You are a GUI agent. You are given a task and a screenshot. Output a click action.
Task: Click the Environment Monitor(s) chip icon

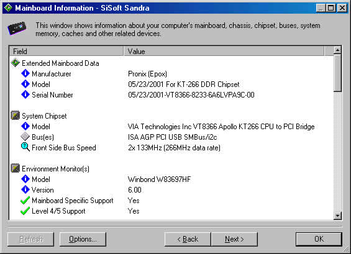tap(16, 168)
